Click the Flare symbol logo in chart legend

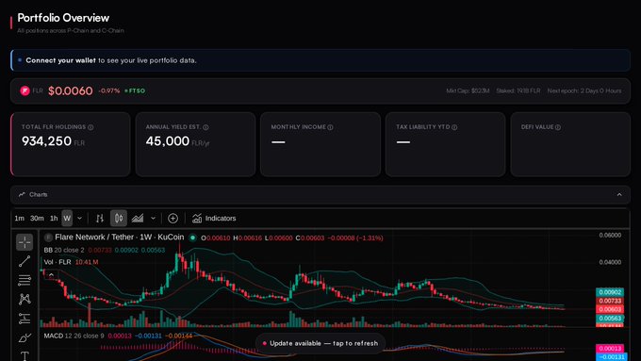[x=48, y=238]
